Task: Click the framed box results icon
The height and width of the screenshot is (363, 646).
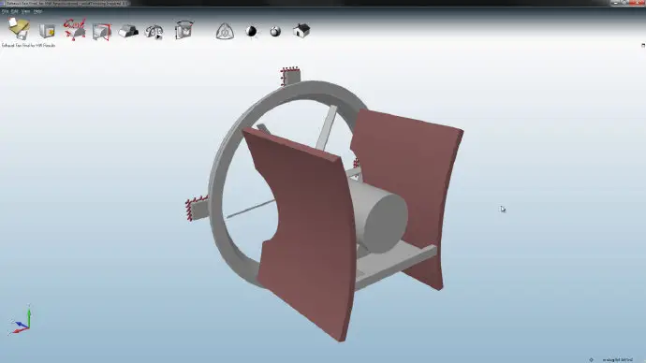Action: [184, 30]
